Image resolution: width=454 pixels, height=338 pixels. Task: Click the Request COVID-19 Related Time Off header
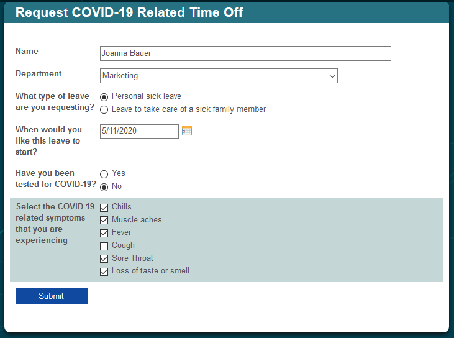pyautogui.click(x=129, y=12)
